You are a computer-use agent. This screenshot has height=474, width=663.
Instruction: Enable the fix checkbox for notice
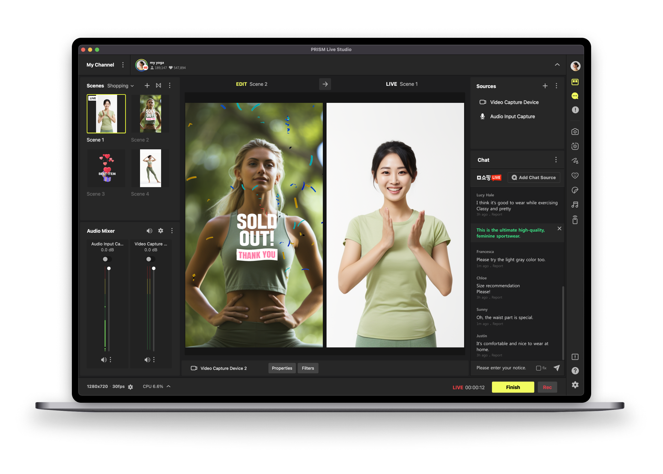pos(538,368)
